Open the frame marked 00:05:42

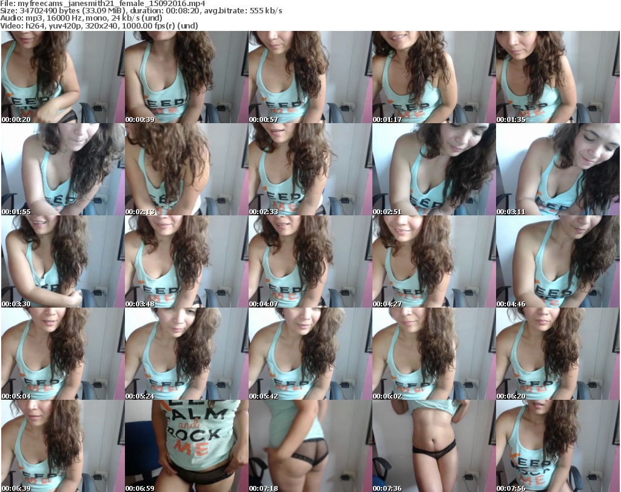[310, 354]
